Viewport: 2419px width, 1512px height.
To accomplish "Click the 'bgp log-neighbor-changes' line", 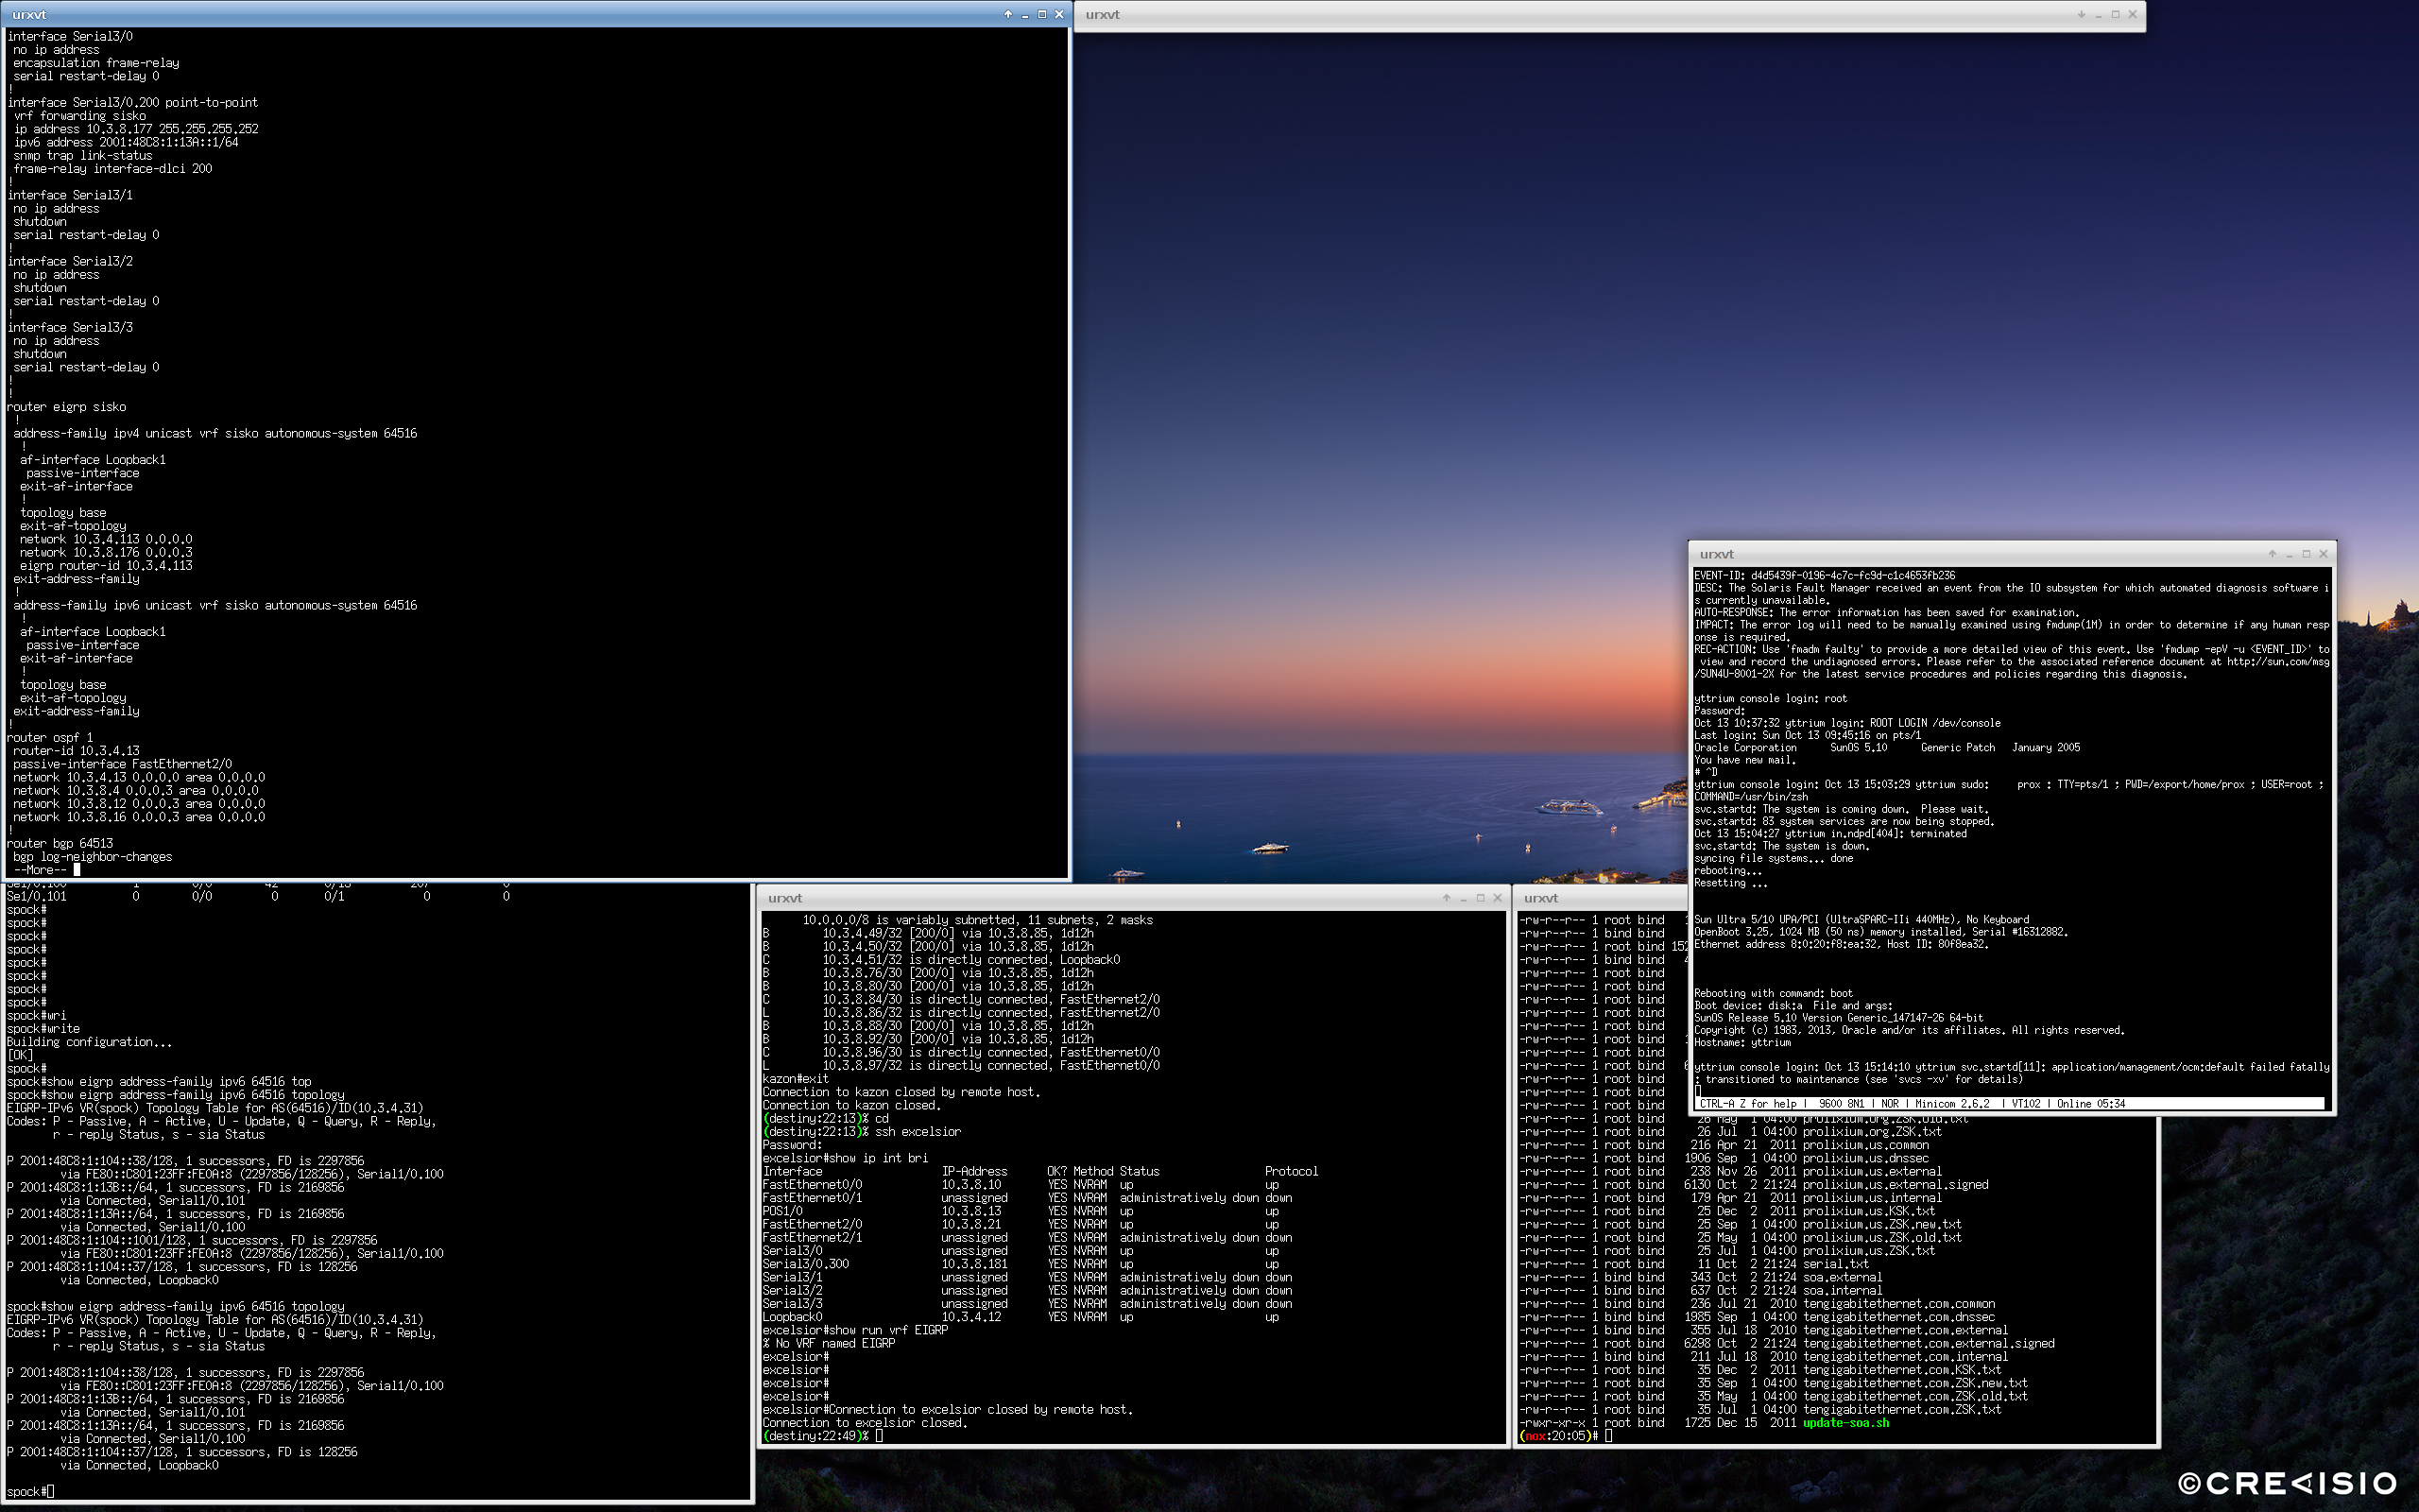I will tap(92, 857).
